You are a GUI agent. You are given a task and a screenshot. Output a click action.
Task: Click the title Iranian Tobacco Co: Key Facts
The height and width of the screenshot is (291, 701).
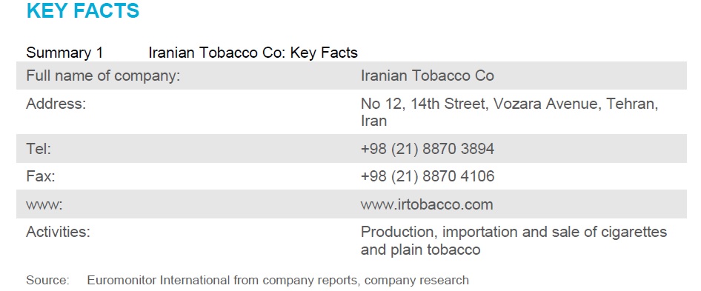tap(253, 53)
